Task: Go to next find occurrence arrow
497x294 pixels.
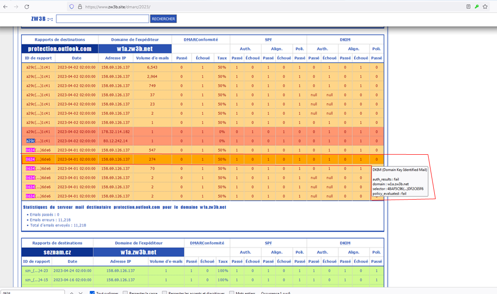Action: (x=81, y=293)
